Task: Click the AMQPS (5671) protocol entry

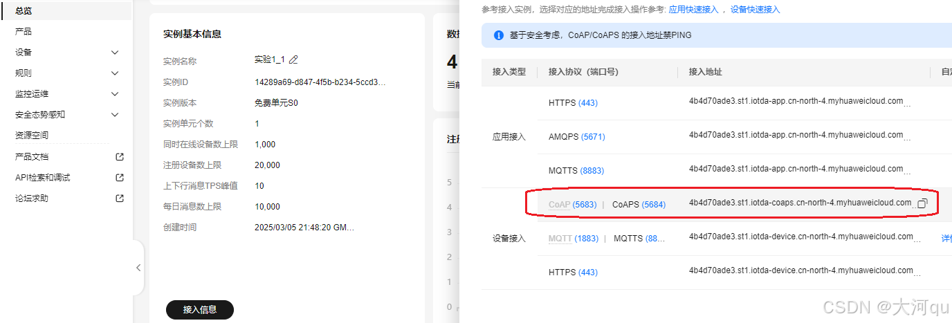Action: (577, 137)
